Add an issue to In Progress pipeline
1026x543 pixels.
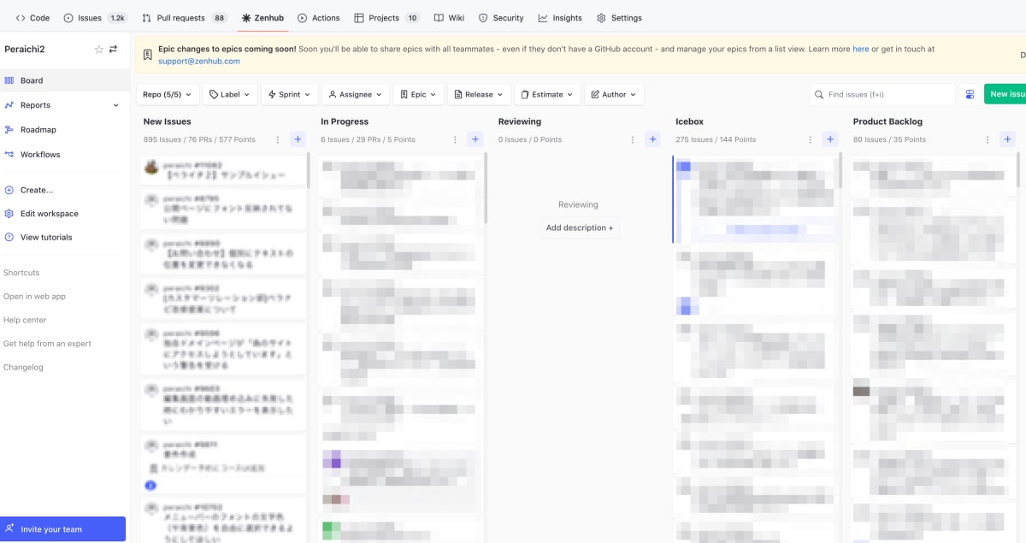475,139
